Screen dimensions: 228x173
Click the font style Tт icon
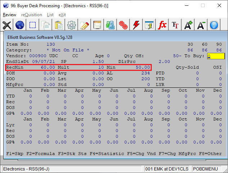(x=175, y=25)
